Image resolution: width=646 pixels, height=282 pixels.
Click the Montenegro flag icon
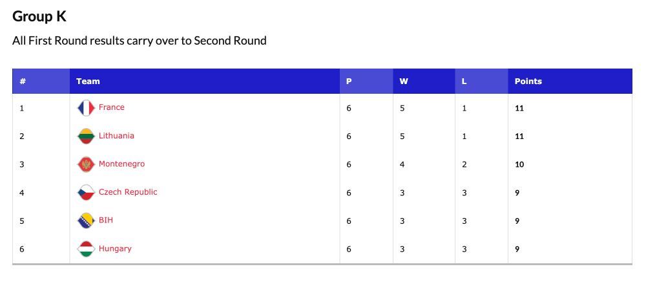(x=86, y=164)
